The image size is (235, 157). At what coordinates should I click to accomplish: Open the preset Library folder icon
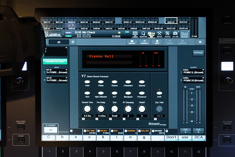click(132, 42)
